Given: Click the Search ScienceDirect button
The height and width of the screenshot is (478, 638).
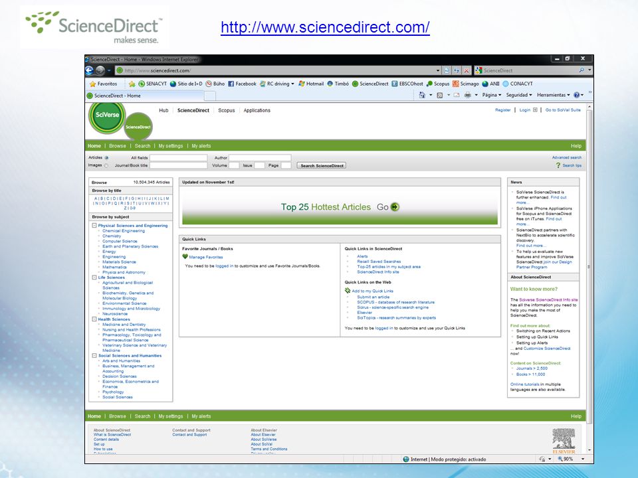Looking at the screenshot, I should pyautogui.click(x=322, y=165).
